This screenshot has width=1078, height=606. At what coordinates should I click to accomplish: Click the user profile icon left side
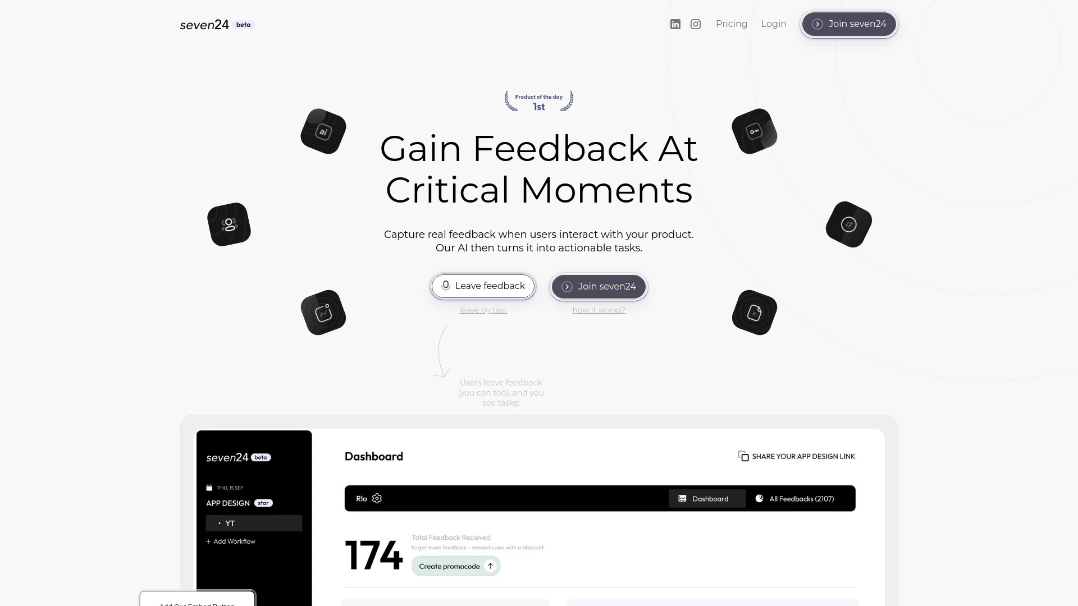229,224
